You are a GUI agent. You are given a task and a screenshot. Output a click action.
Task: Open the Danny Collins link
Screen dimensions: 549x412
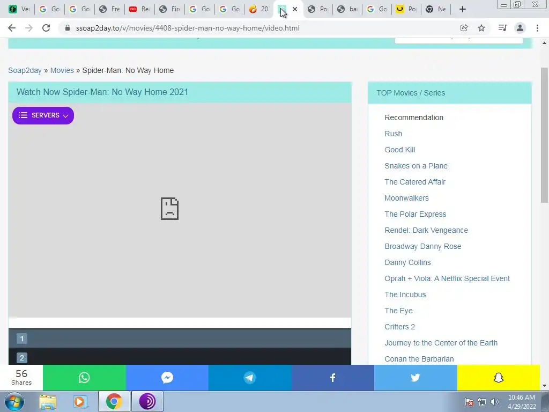point(407,263)
